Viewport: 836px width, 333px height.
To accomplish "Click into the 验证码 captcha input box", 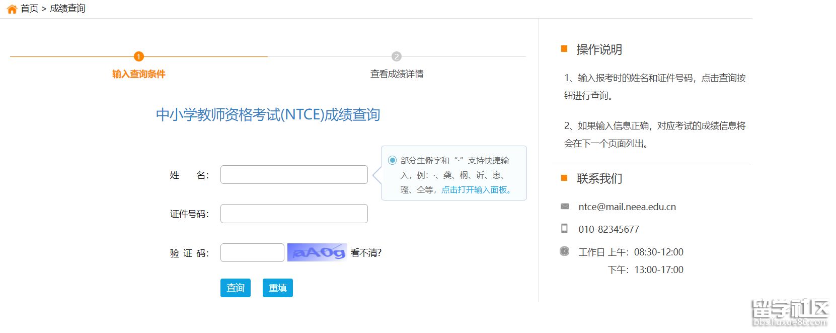I will [x=252, y=253].
